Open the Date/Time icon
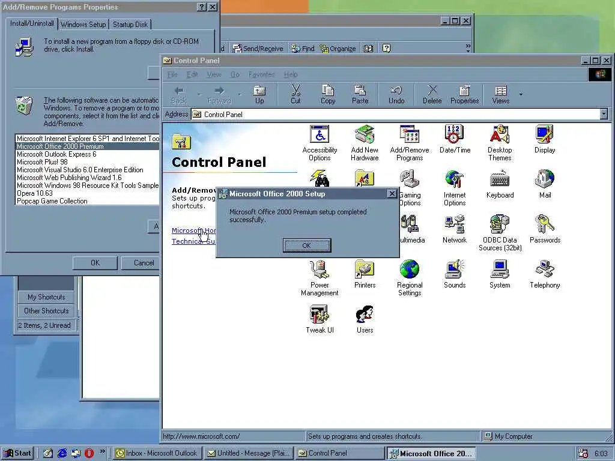 point(455,139)
